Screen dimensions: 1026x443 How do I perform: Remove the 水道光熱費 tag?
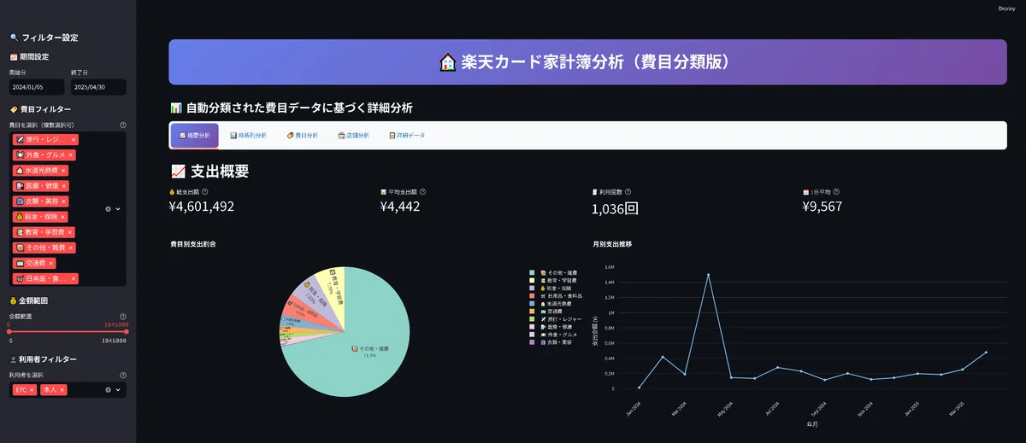[x=63, y=170]
